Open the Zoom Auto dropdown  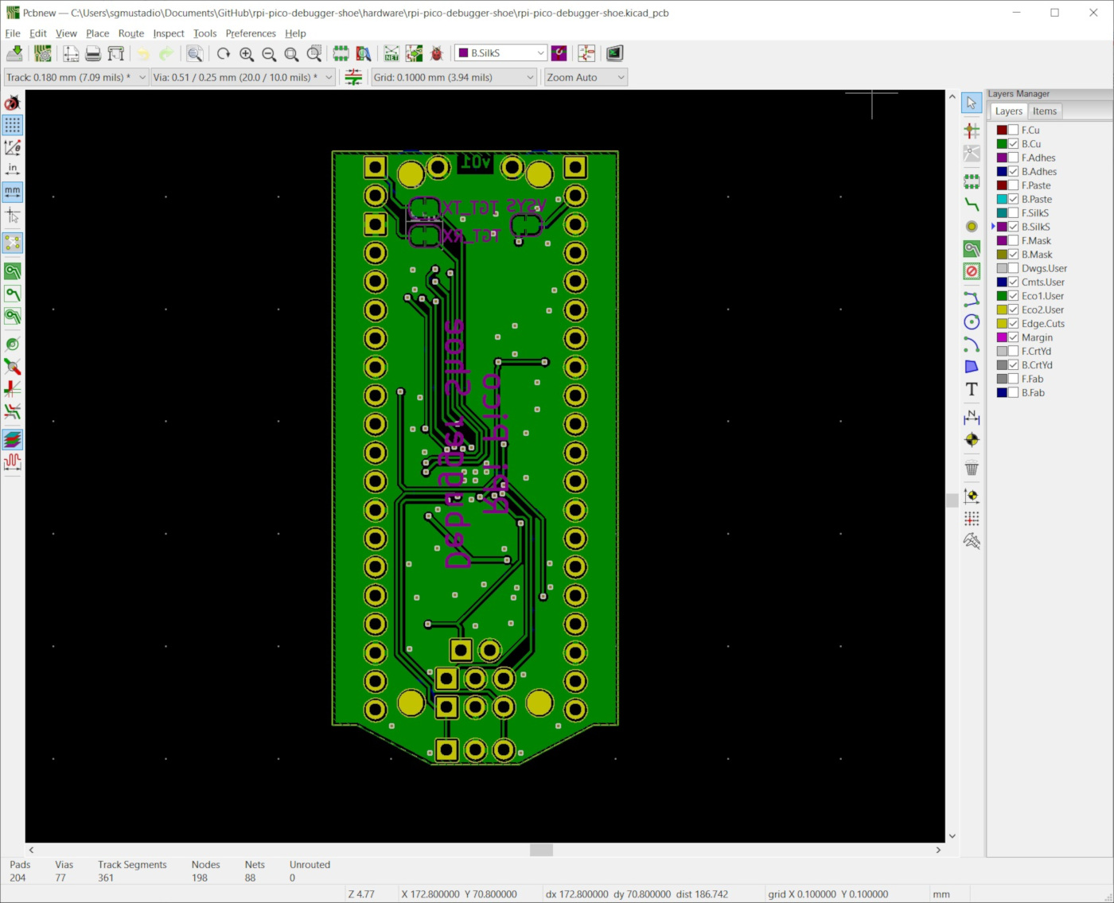[586, 77]
